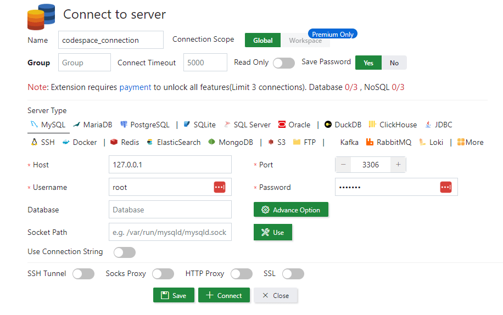Click the Docker whale icon
The height and width of the screenshot is (315, 503).
pyautogui.click(x=66, y=142)
